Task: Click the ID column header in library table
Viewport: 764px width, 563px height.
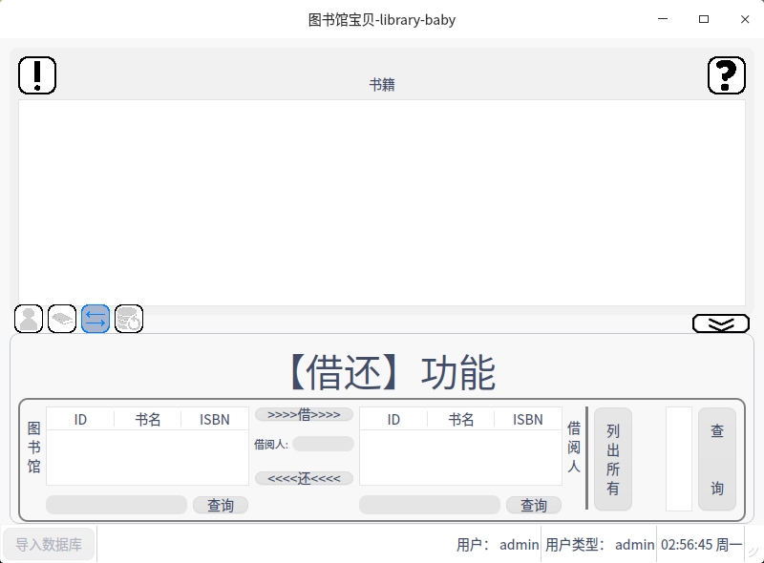Action: click(x=80, y=419)
